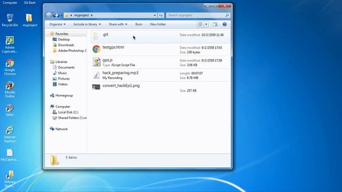The height and width of the screenshot is (192, 342).
Task: Click the '5 items' status text
Action: 71,157
